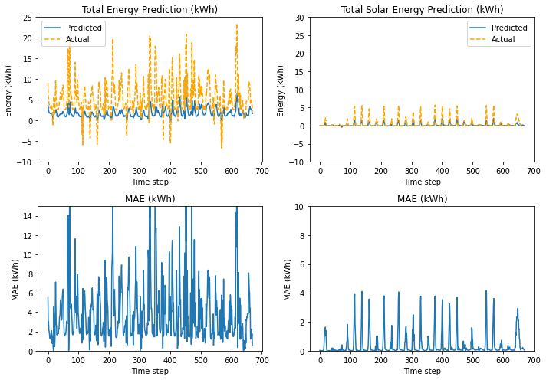Click Actual legend entry in Total Energy chart
Screen dimensions: 546x380
77,39
